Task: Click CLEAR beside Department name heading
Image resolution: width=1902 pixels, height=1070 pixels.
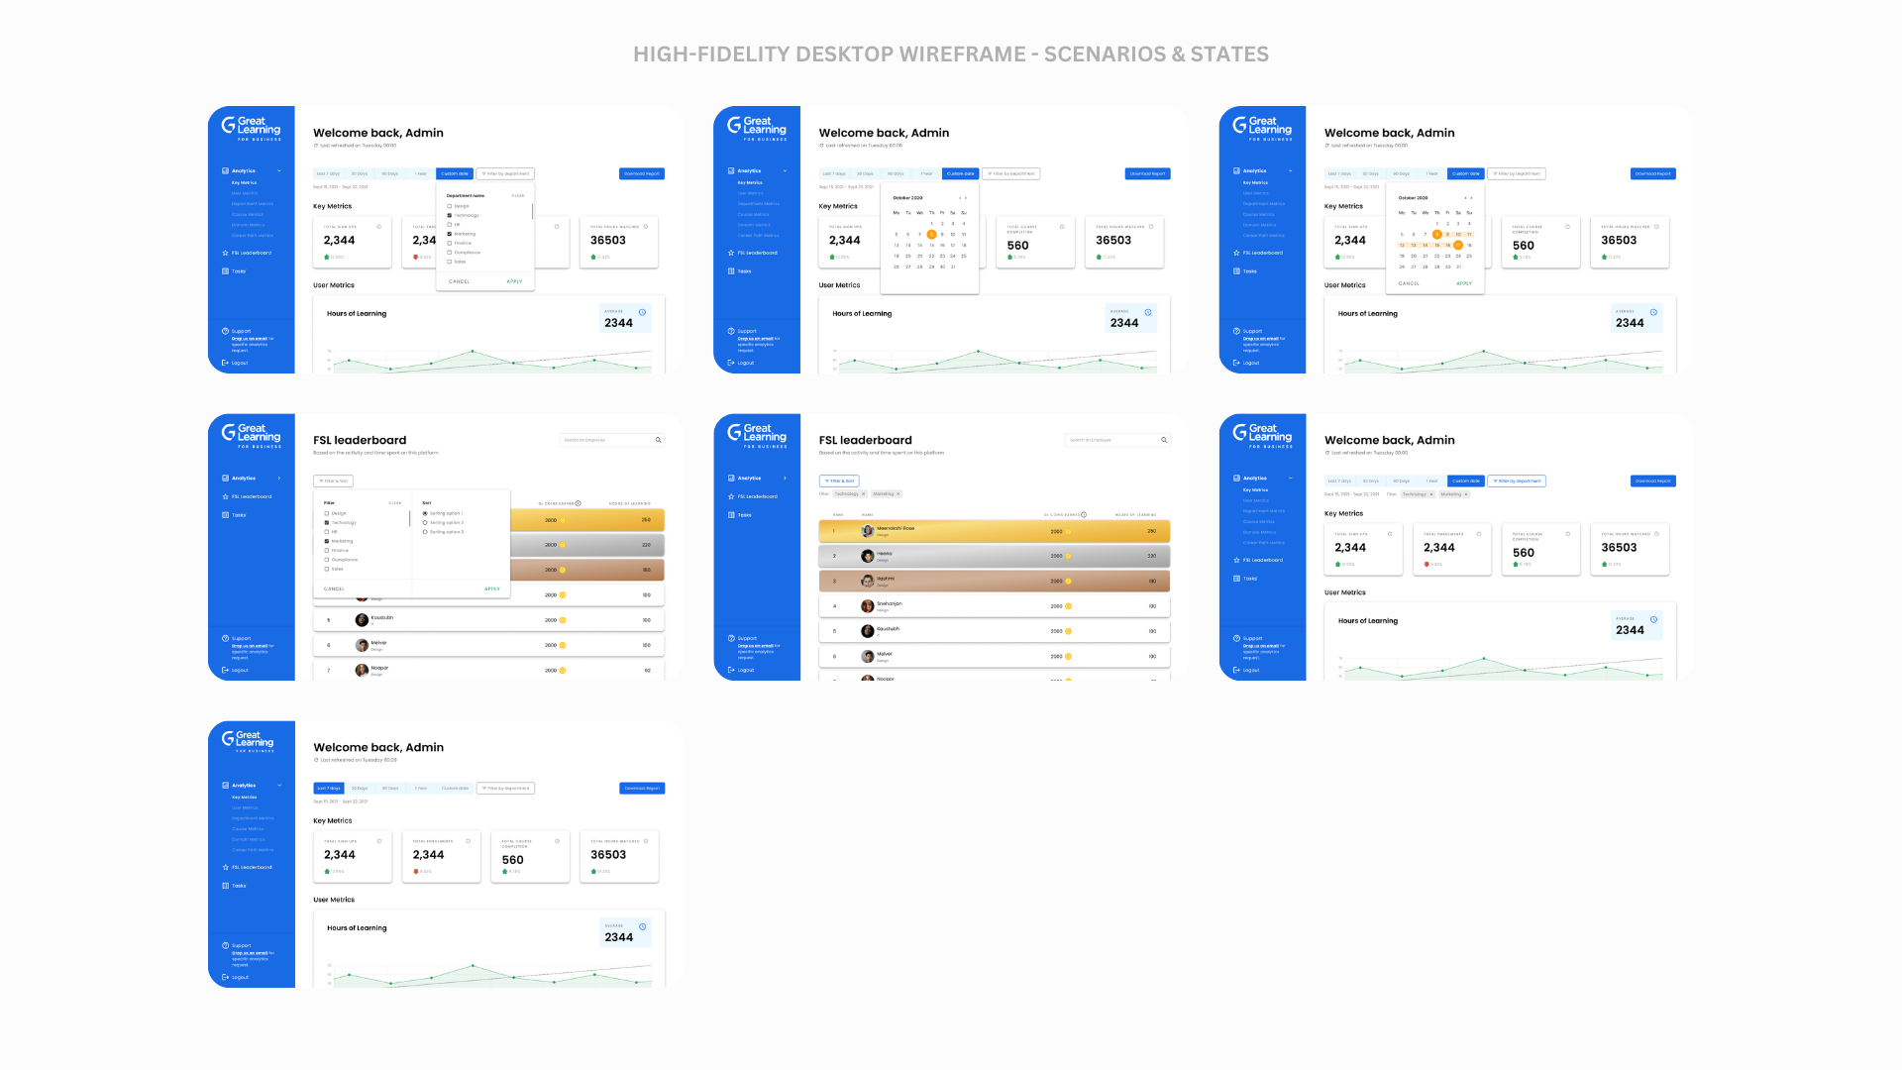Action: 518,195
